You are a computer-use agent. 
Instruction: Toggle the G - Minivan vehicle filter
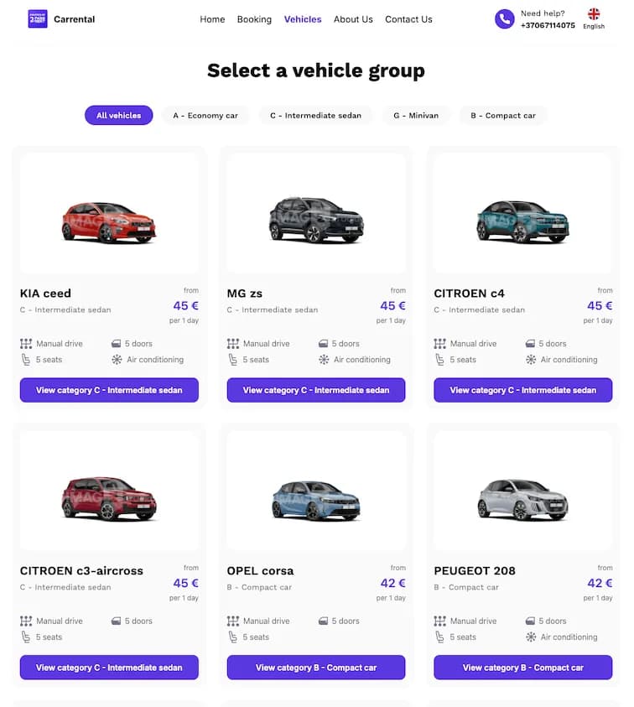pyautogui.click(x=416, y=116)
